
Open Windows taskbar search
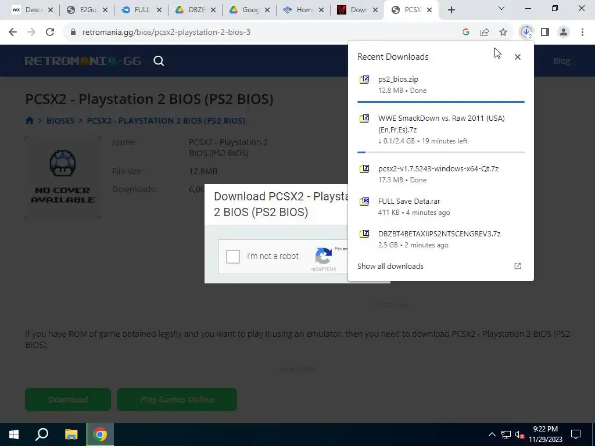[x=42, y=434]
